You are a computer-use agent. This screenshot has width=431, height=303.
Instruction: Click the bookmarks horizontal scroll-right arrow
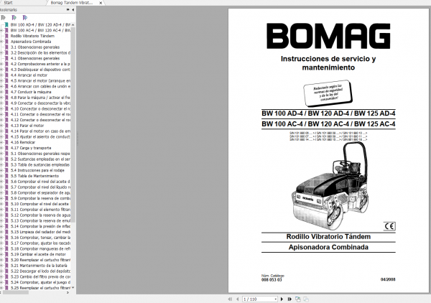(68, 292)
